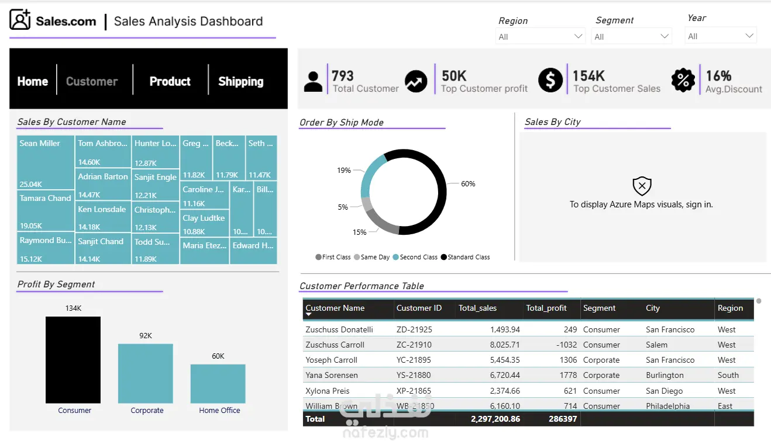The width and height of the screenshot is (771, 441).
Task: Click the Standard Class legend swatch
Action: coord(443,257)
